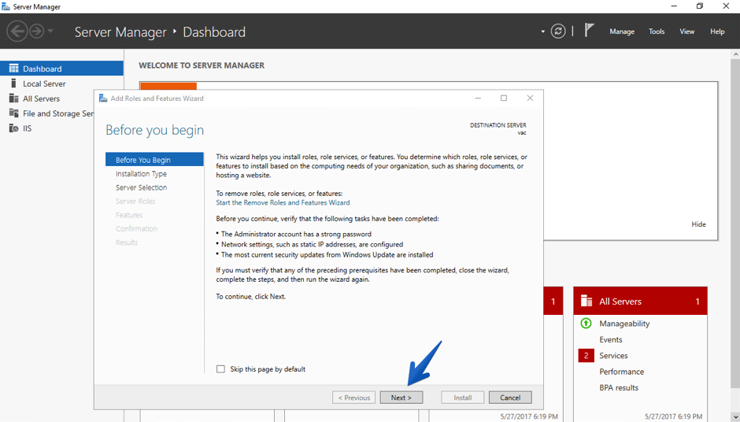Select Dashboard in the left sidebar
The width and height of the screenshot is (740, 422).
pos(62,68)
